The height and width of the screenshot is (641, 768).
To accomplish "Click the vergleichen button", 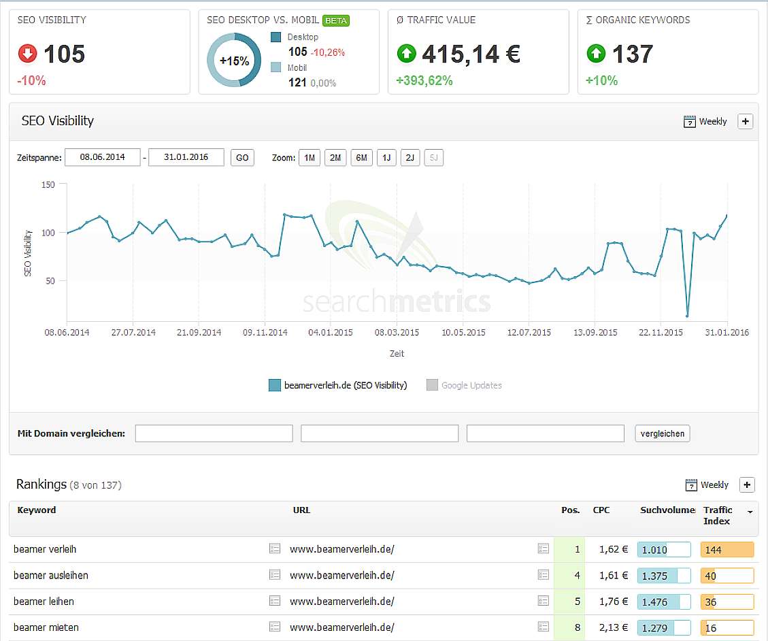I will click(x=663, y=433).
